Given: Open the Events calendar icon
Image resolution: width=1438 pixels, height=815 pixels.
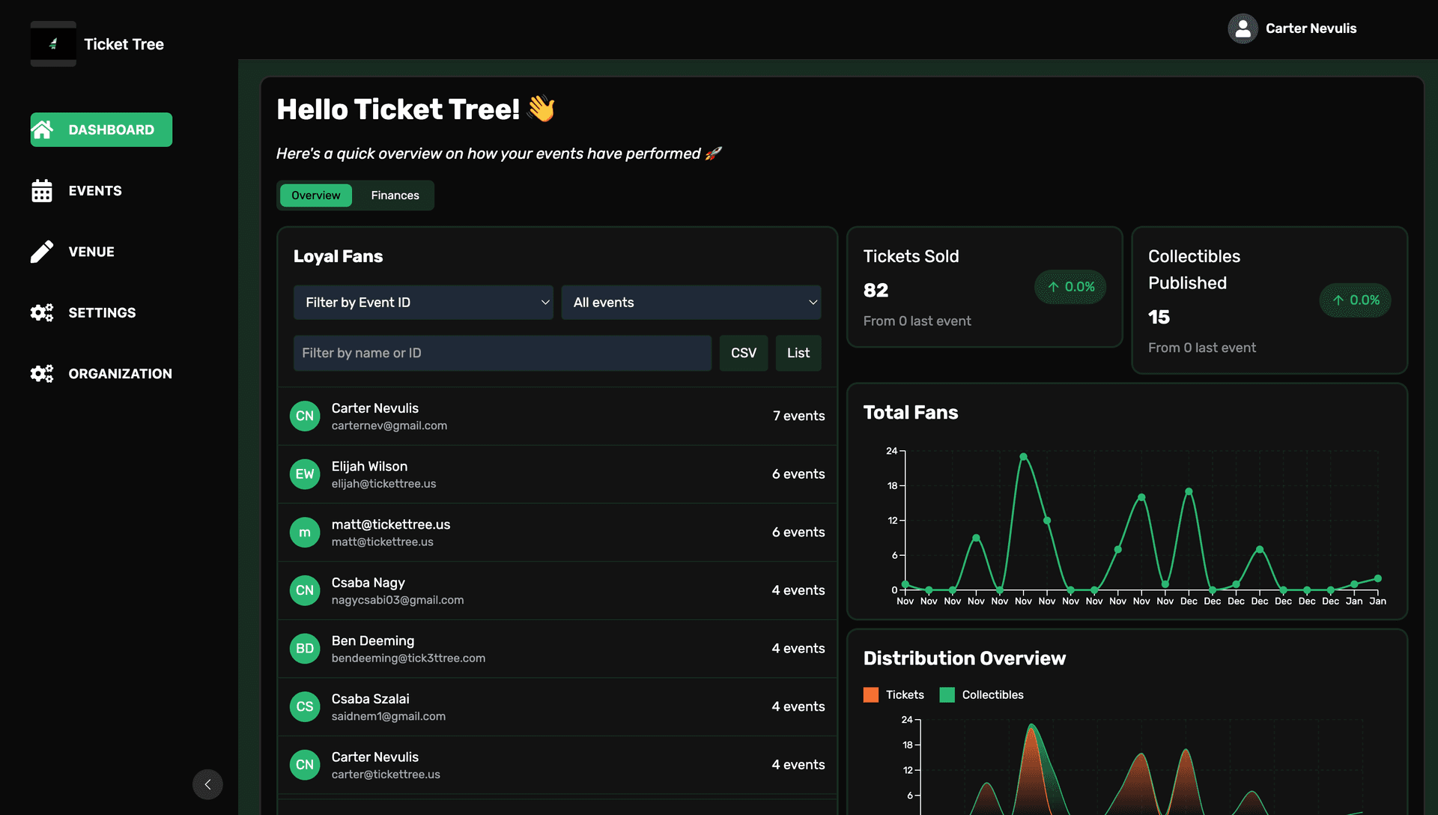Looking at the screenshot, I should (43, 190).
